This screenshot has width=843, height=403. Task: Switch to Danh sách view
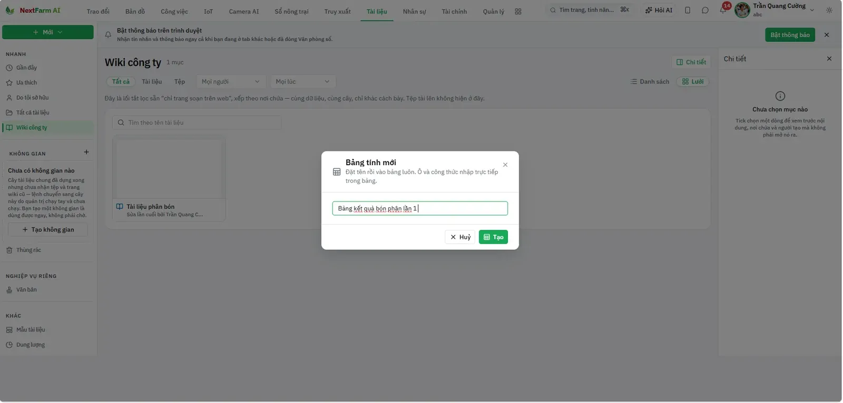[650, 82]
